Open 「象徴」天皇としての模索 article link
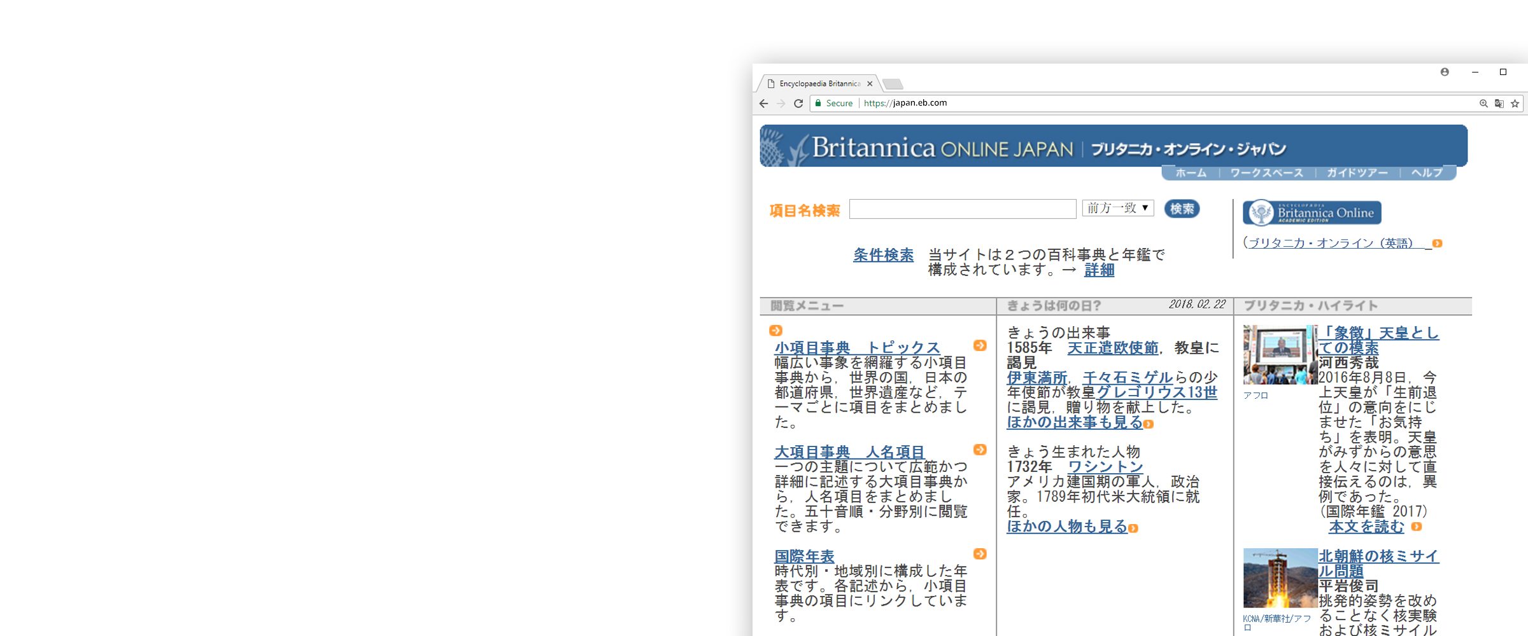Screen dimensions: 1528x636 (1378, 340)
